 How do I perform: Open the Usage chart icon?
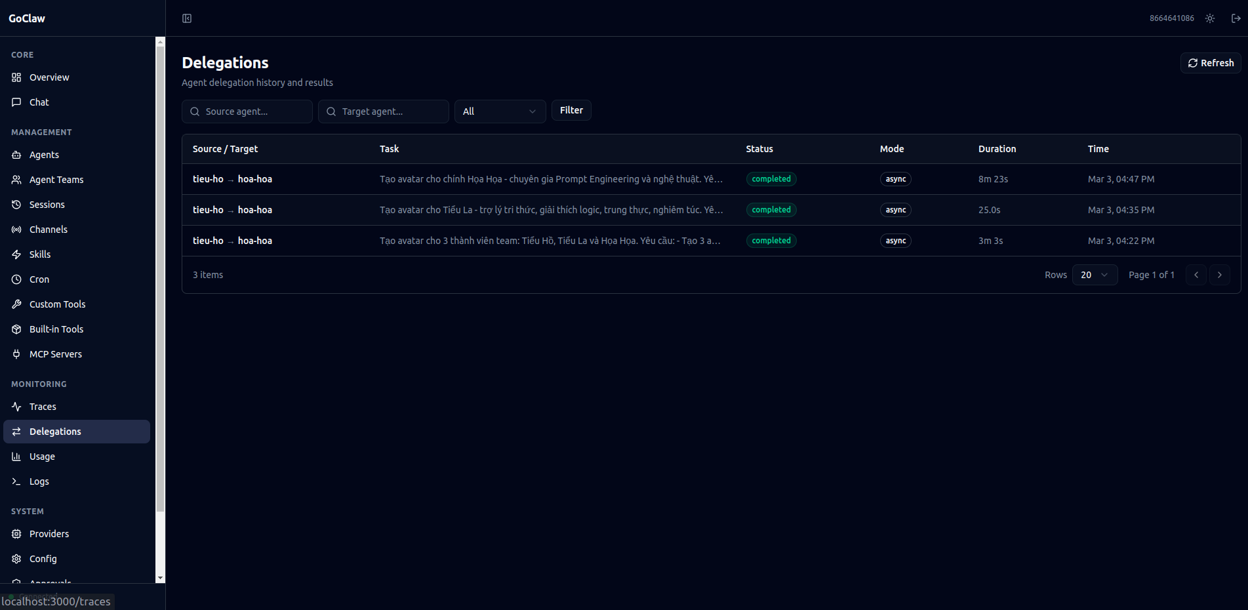coord(17,457)
